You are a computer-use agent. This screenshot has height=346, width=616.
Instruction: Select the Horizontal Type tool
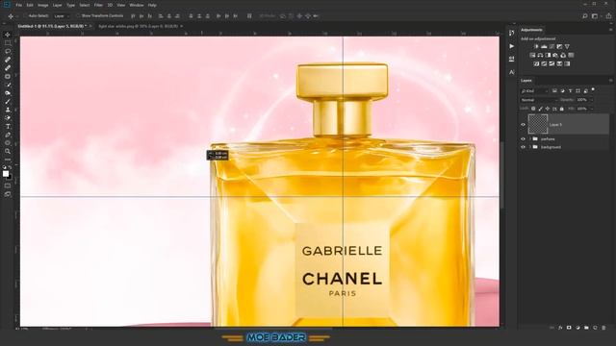[x=8, y=126]
